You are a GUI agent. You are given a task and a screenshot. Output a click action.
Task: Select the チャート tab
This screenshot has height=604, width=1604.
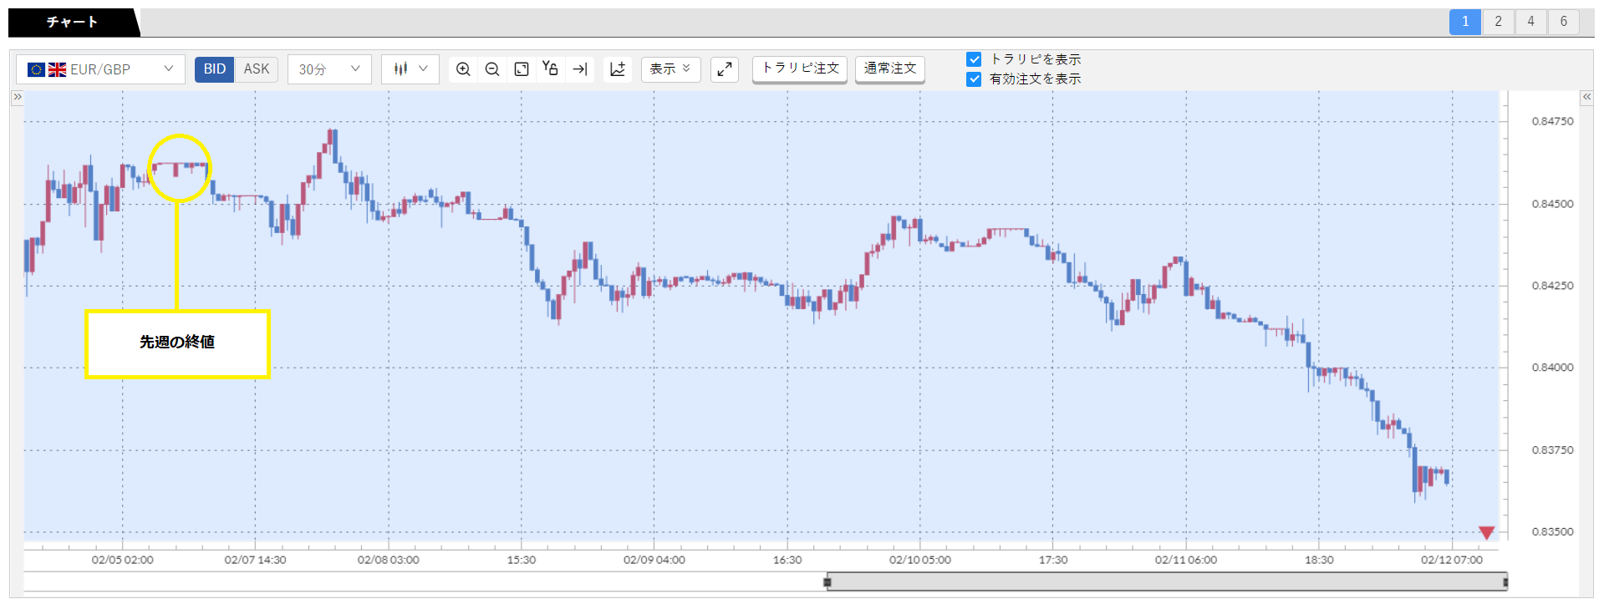point(72,23)
